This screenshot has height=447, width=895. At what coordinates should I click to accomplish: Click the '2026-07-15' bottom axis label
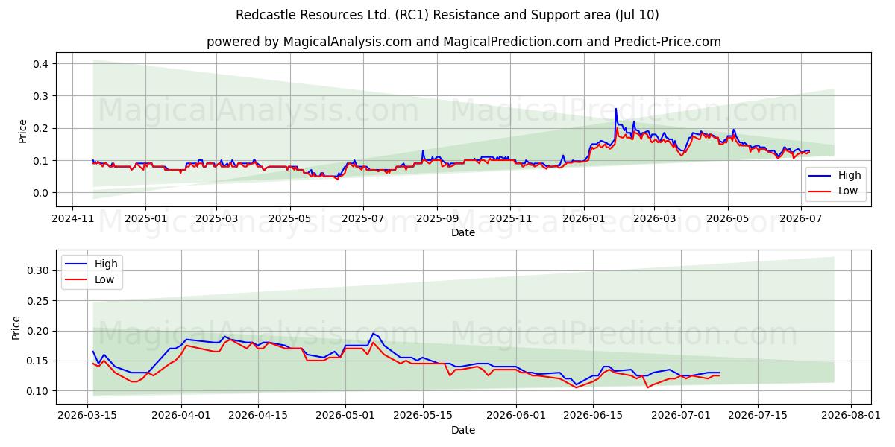point(759,417)
